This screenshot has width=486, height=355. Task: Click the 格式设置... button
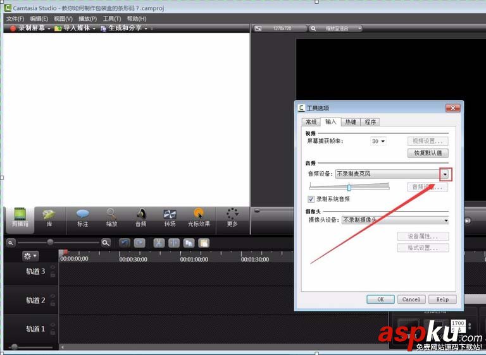click(423, 248)
